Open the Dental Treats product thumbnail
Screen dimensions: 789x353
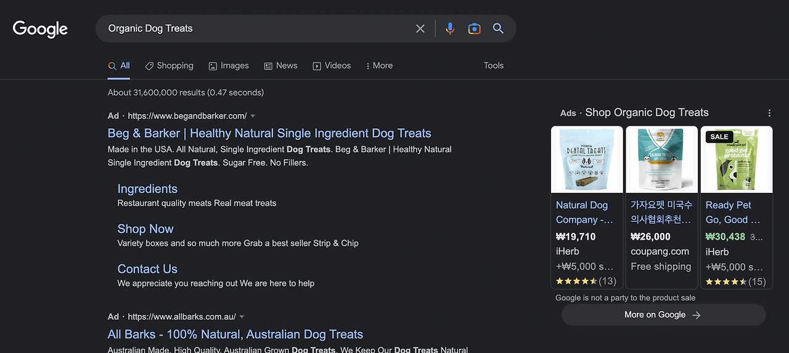[587, 160]
